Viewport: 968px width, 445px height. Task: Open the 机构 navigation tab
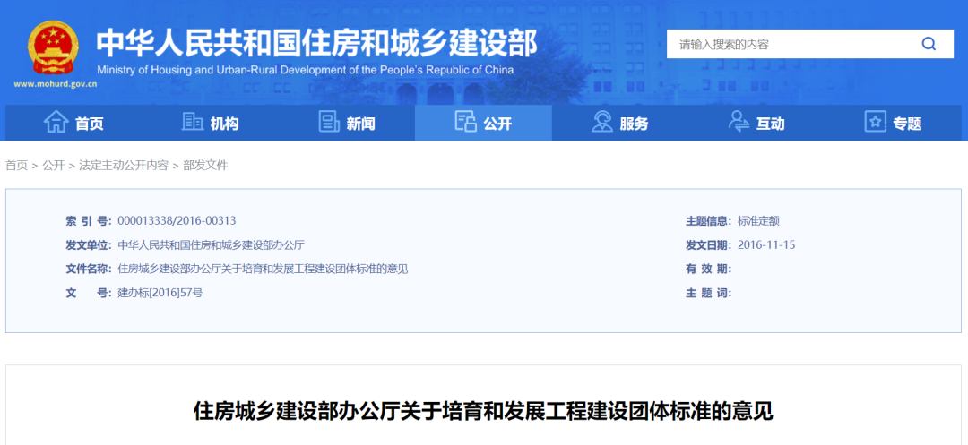[x=211, y=123]
